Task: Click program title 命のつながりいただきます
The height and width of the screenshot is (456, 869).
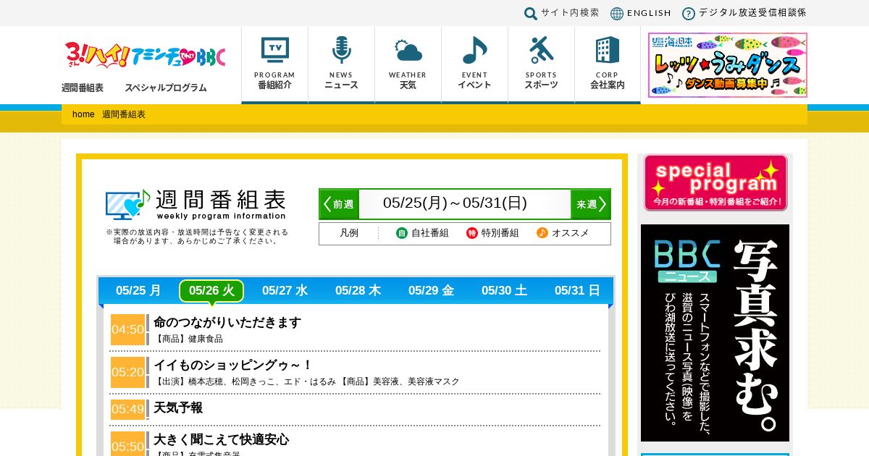Action: click(227, 323)
